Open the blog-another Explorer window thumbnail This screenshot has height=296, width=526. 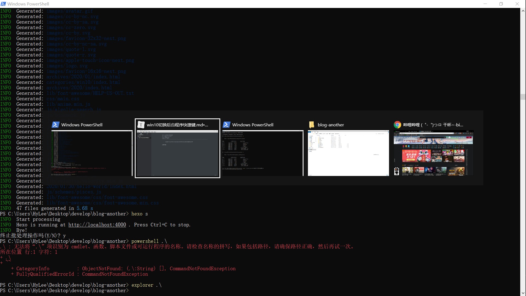click(348, 153)
